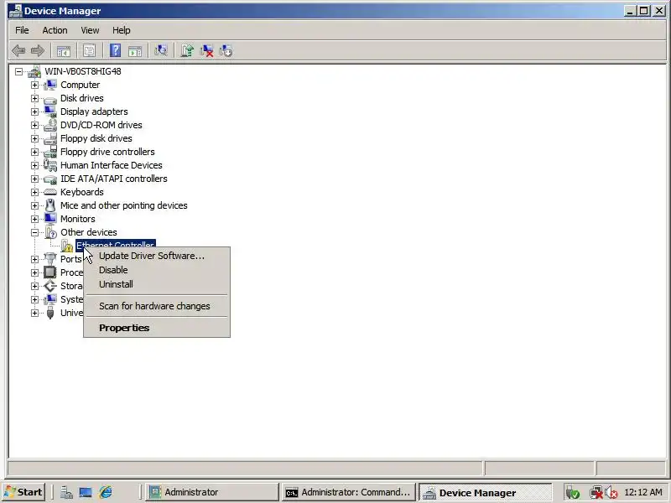Click the Disable device toolbar icon
Viewport: 671px width, 503px height.
pyautogui.click(x=226, y=51)
